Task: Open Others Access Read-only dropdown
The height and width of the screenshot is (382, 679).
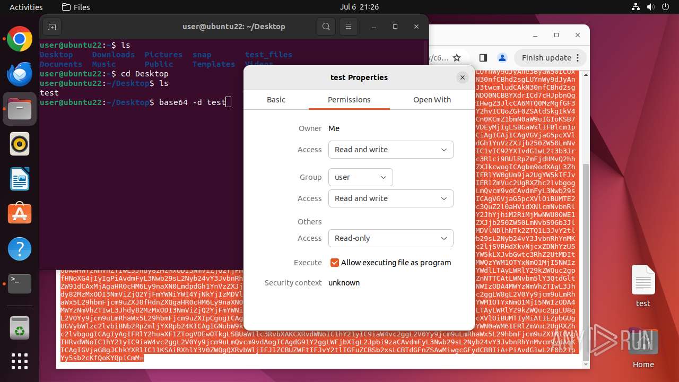Action: [391, 238]
